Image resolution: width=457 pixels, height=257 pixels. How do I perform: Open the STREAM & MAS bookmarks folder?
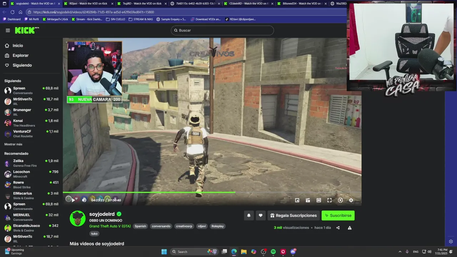[141, 19]
